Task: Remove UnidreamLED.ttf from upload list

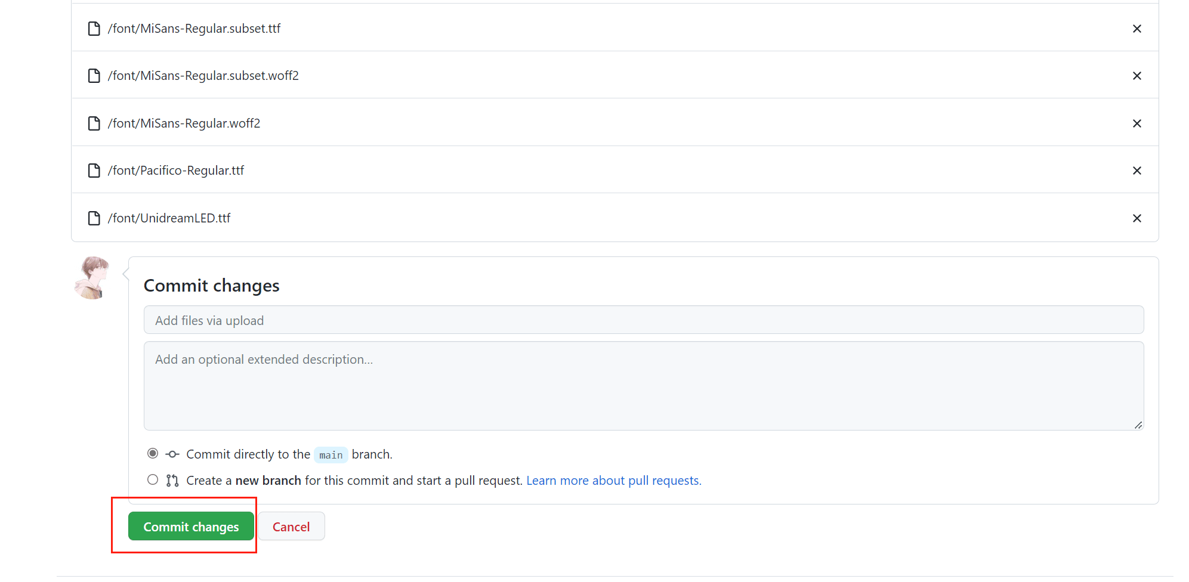Action: 1137,218
